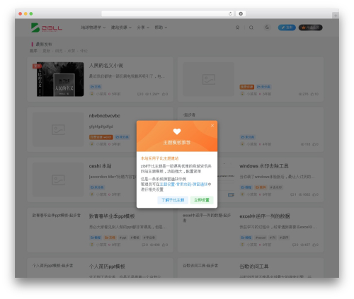Click the browser reload icon
Screen dimensions: 354x299
click(x=230, y=13)
